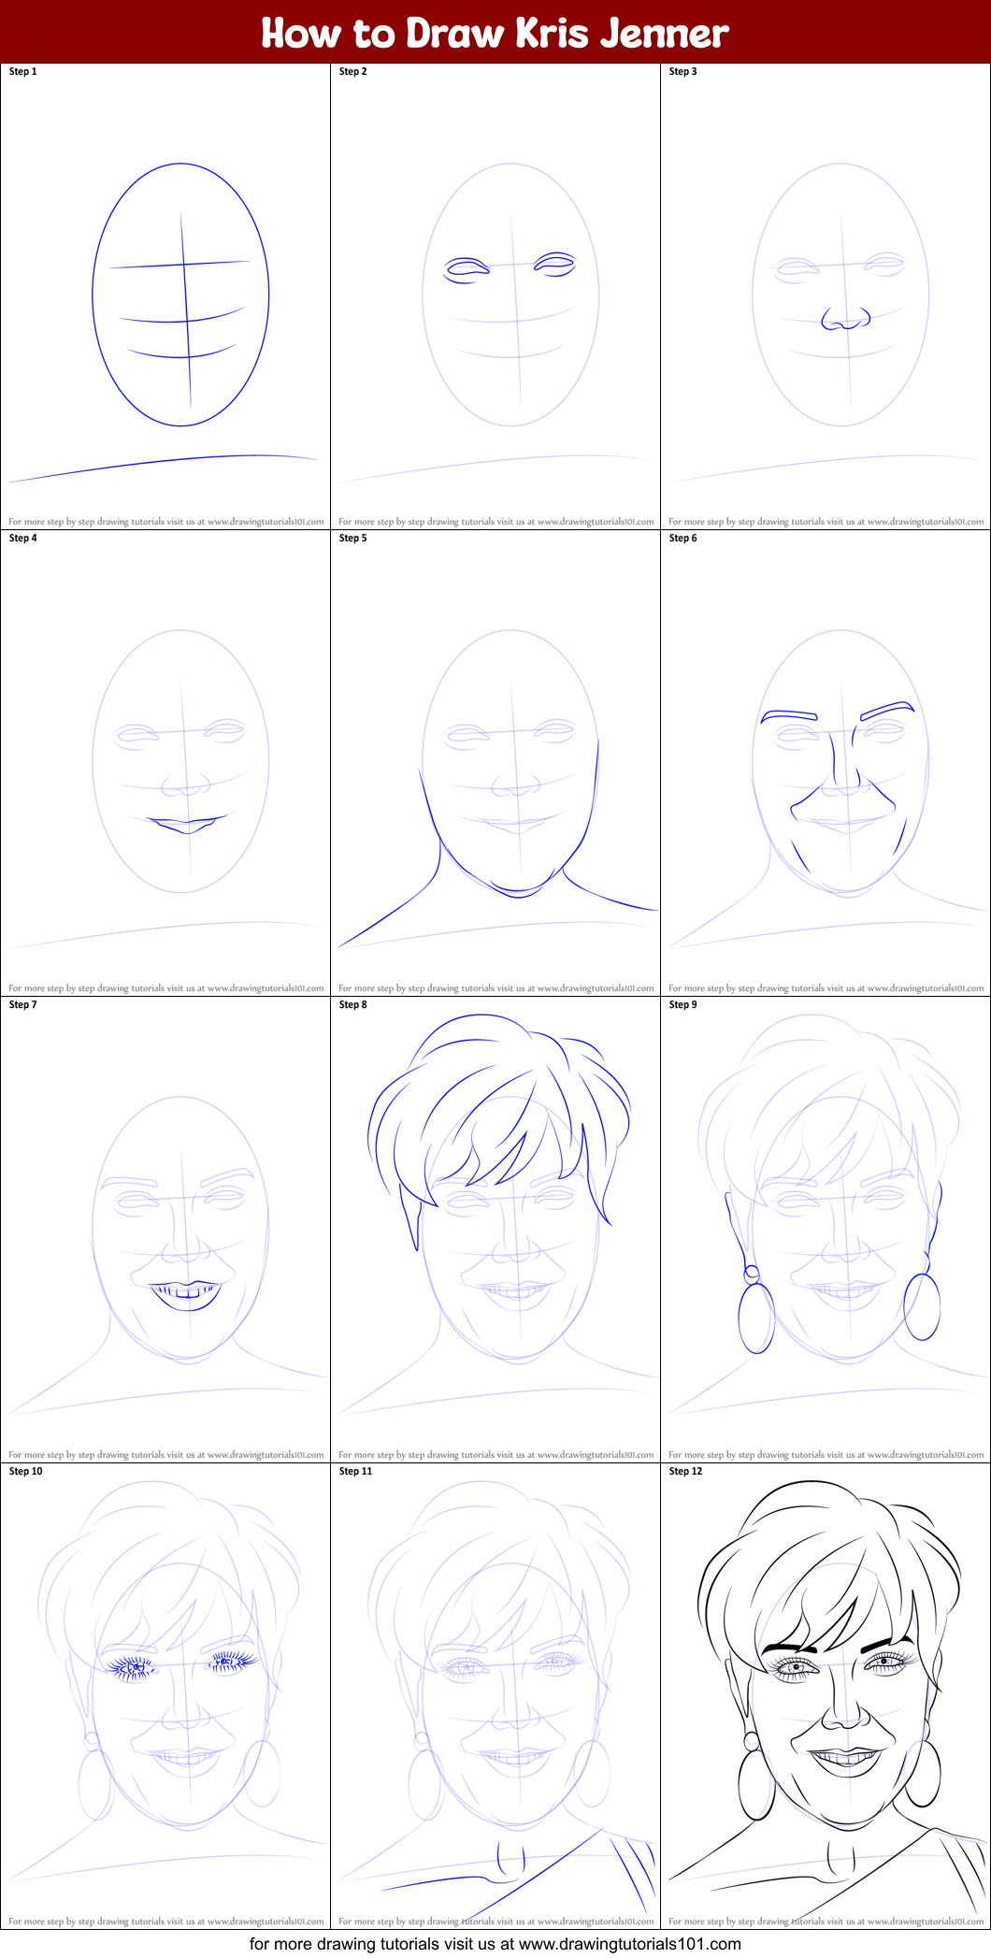Select the Step 8 hair drawing panel

[x=495, y=1230]
